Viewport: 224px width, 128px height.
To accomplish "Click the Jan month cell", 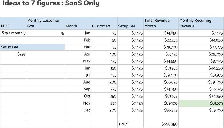I will pyautogui.click(x=78, y=33).
